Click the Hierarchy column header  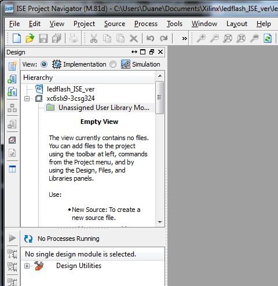click(87, 78)
